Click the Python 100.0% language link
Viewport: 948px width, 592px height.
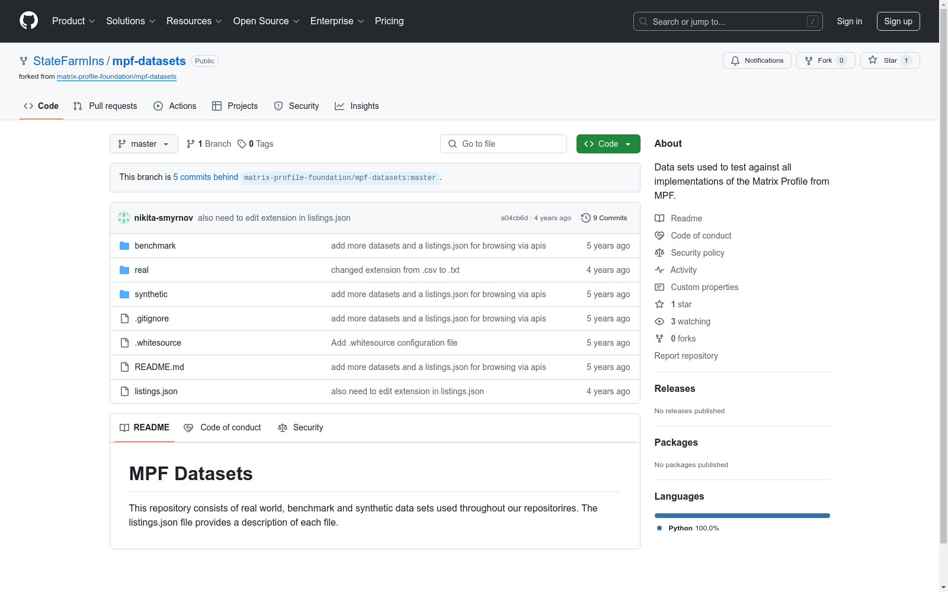(688, 528)
